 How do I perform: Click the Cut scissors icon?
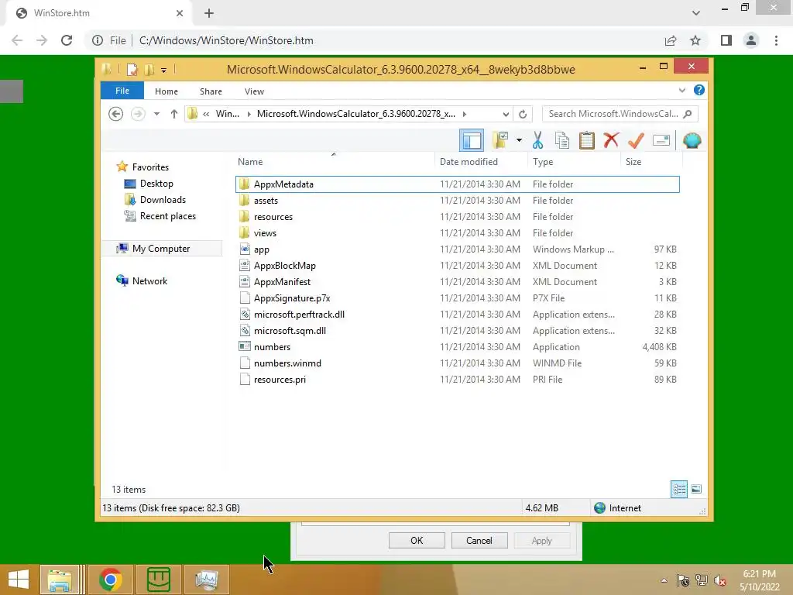click(x=537, y=140)
